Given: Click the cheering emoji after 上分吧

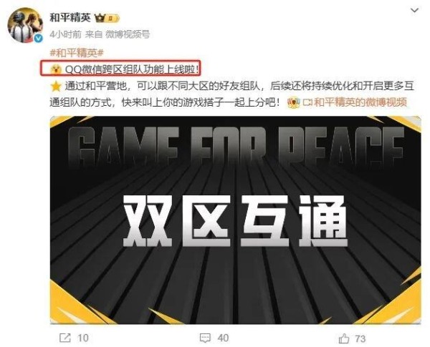Looking at the screenshot, I should (x=293, y=103).
